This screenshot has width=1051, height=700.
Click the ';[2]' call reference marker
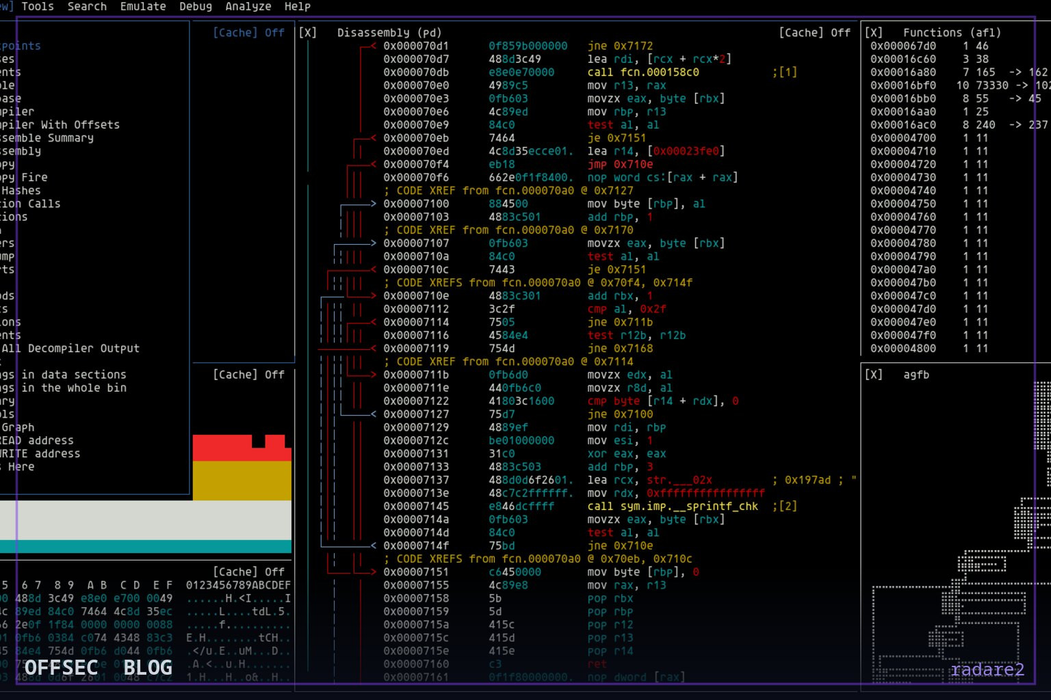click(x=785, y=507)
